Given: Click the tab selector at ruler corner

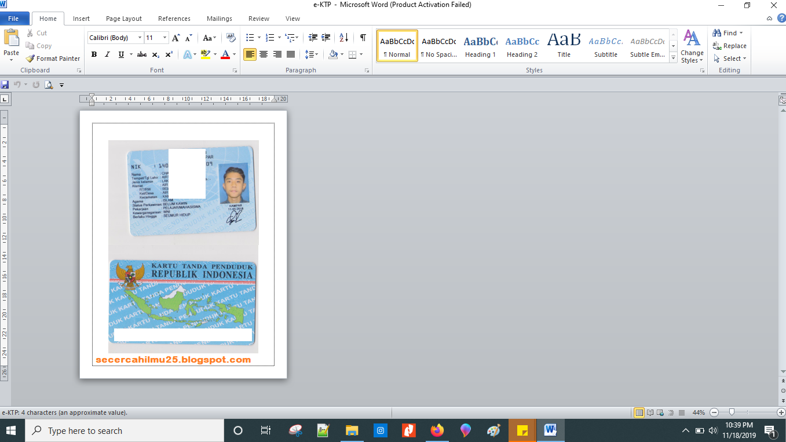Looking at the screenshot, I should click(x=5, y=99).
